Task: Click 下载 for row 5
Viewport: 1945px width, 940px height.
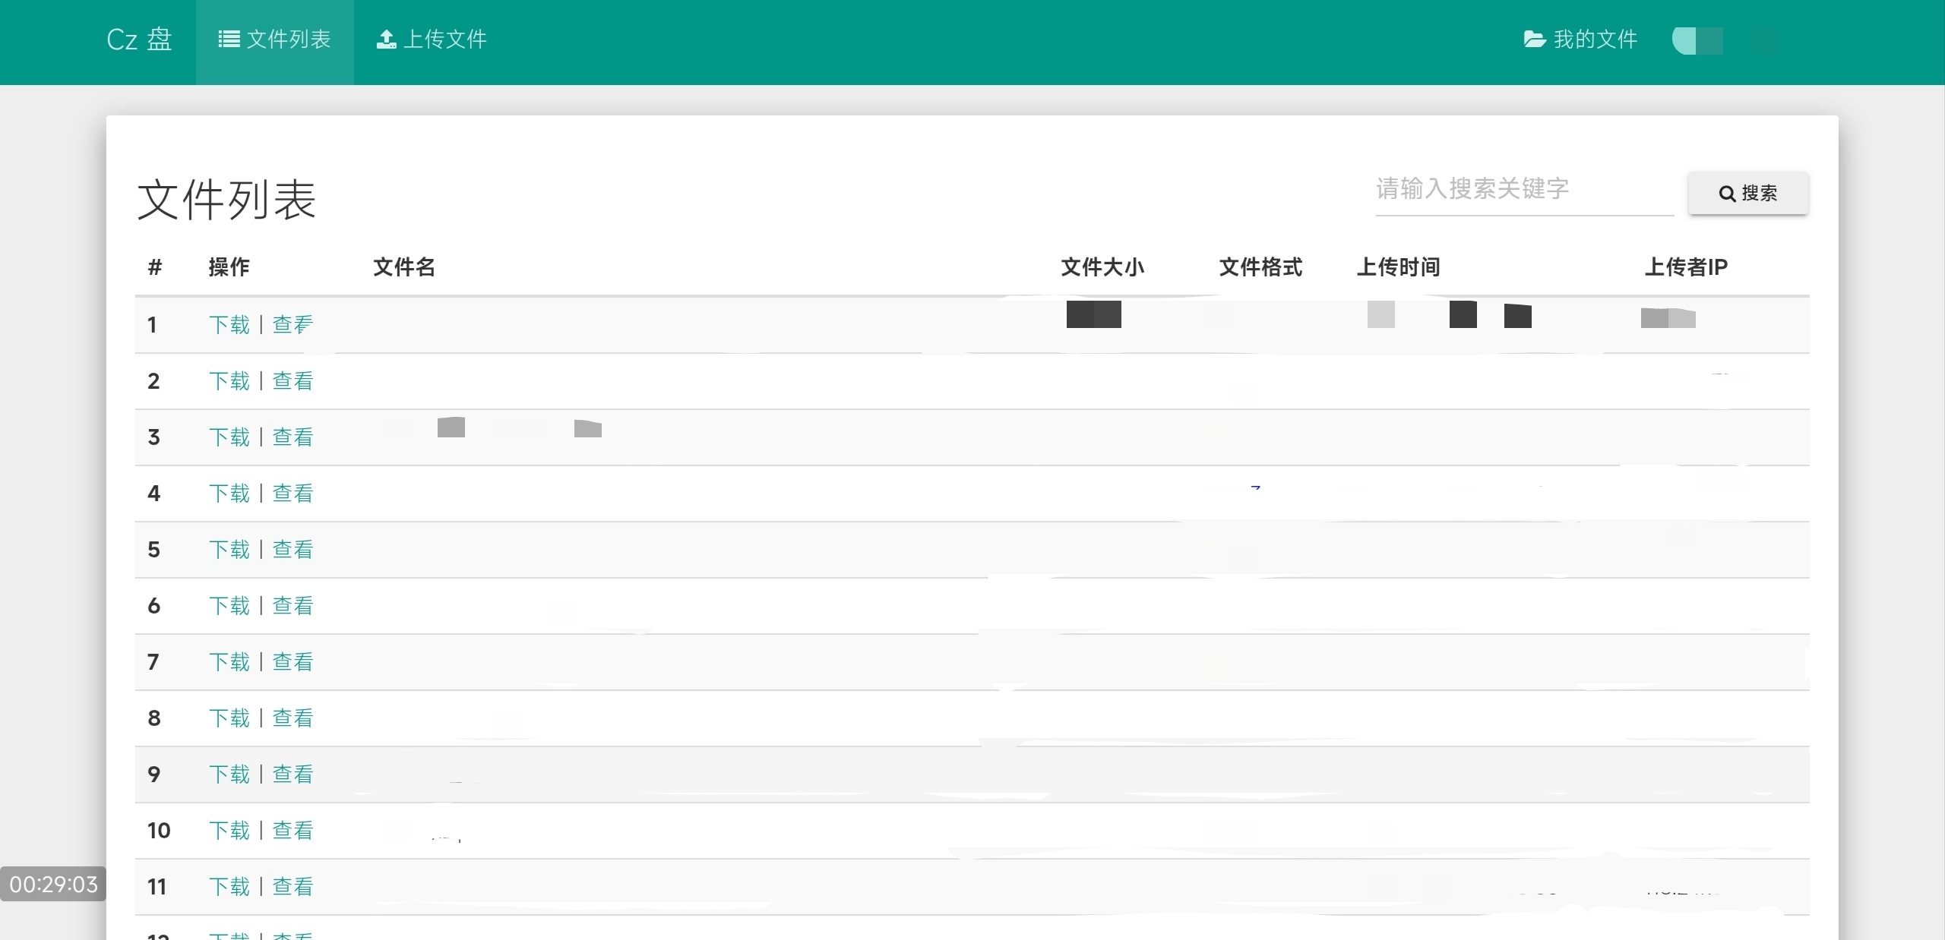Action: (x=229, y=550)
